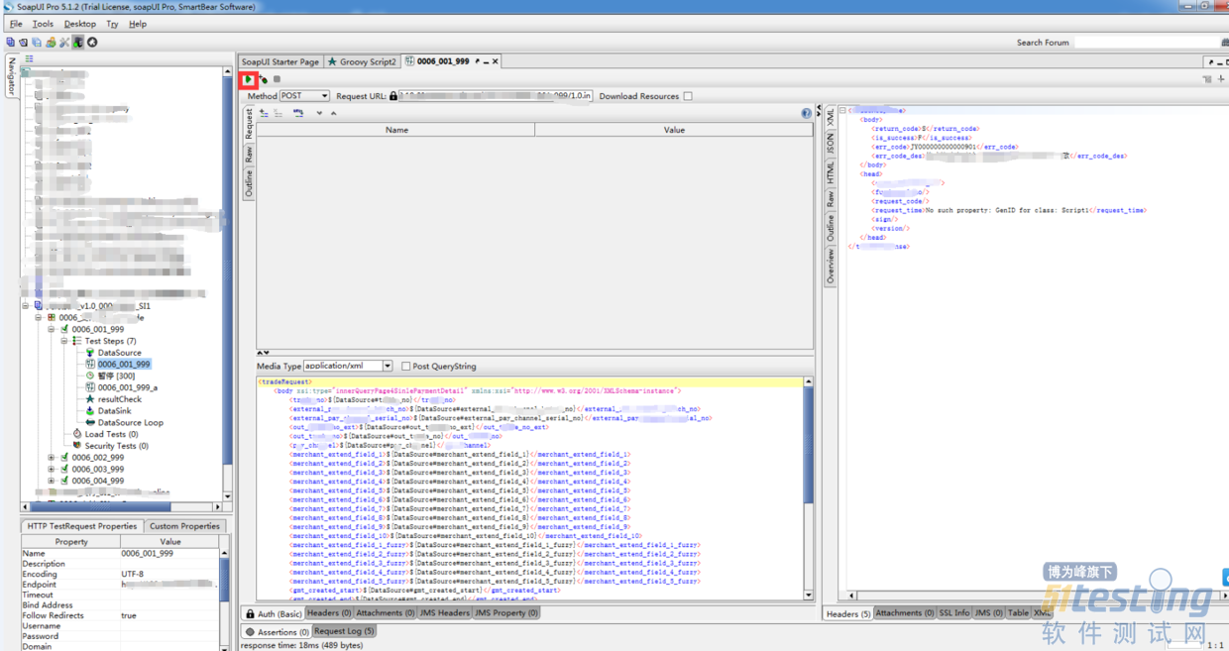Open help using the blue question mark icon
The width and height of the screenshot is (1229, 651).
(x=806, y=113)
